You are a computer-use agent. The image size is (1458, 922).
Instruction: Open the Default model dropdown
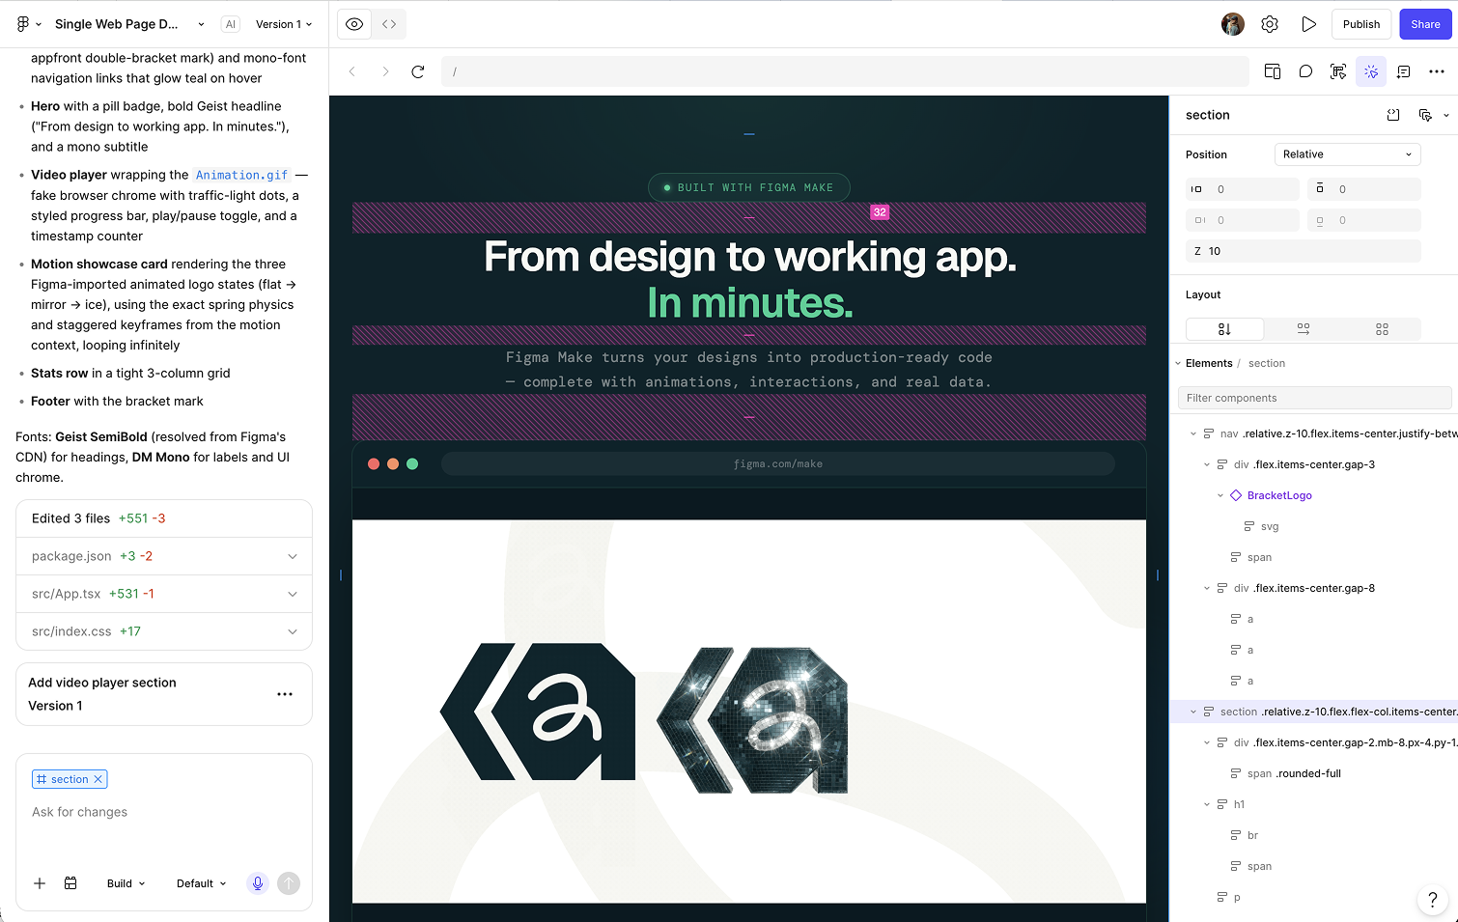pyautogui.click(x=201, y=883)
